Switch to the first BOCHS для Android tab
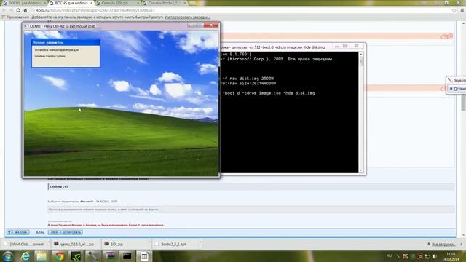 coord(24,3)
